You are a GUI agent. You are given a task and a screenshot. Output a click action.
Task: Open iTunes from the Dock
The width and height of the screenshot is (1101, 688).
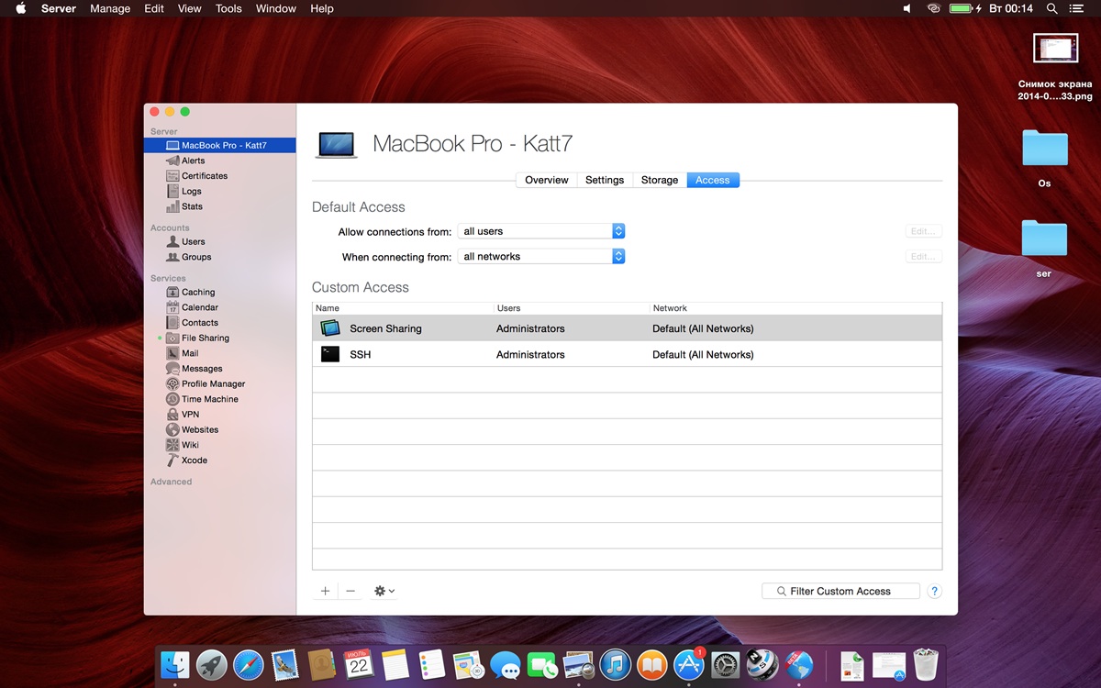click(x=616, y=665)
